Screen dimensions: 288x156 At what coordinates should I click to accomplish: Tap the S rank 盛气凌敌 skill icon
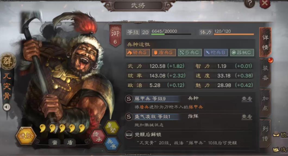pyautogui.click(x=129, y=117)
